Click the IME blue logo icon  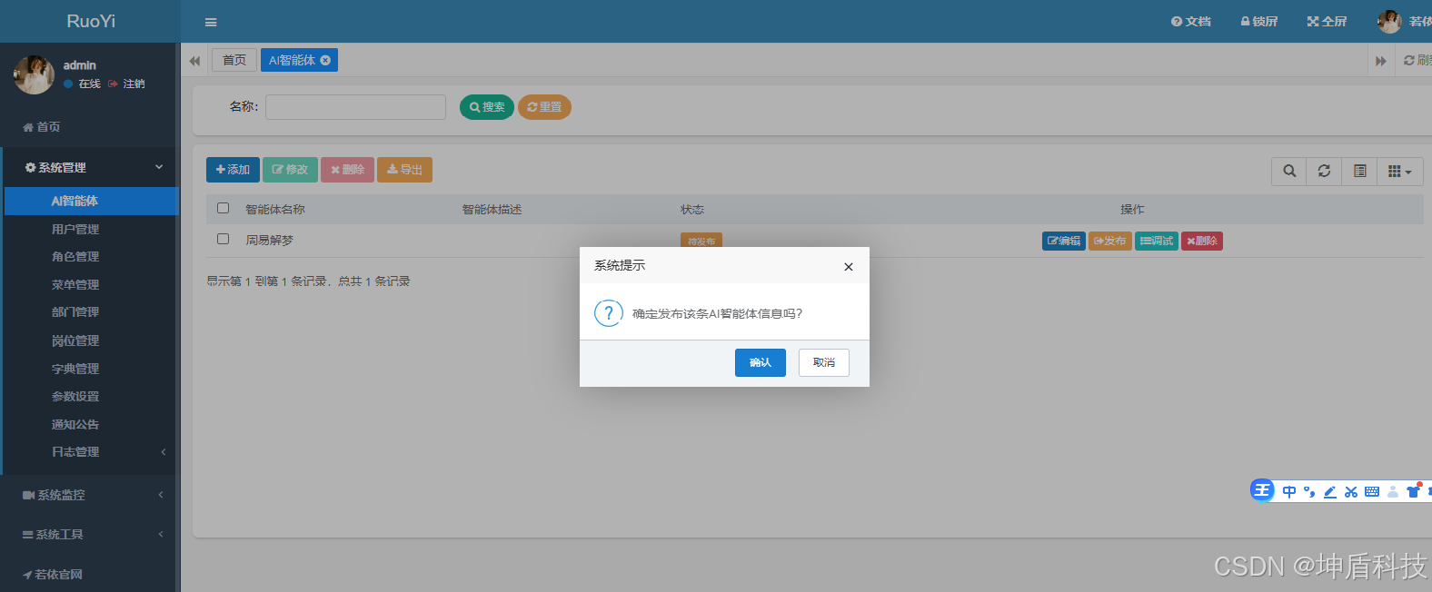coord(1262,490)
